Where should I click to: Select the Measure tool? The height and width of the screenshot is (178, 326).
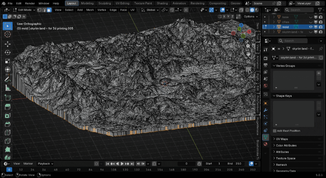point(8,88)
